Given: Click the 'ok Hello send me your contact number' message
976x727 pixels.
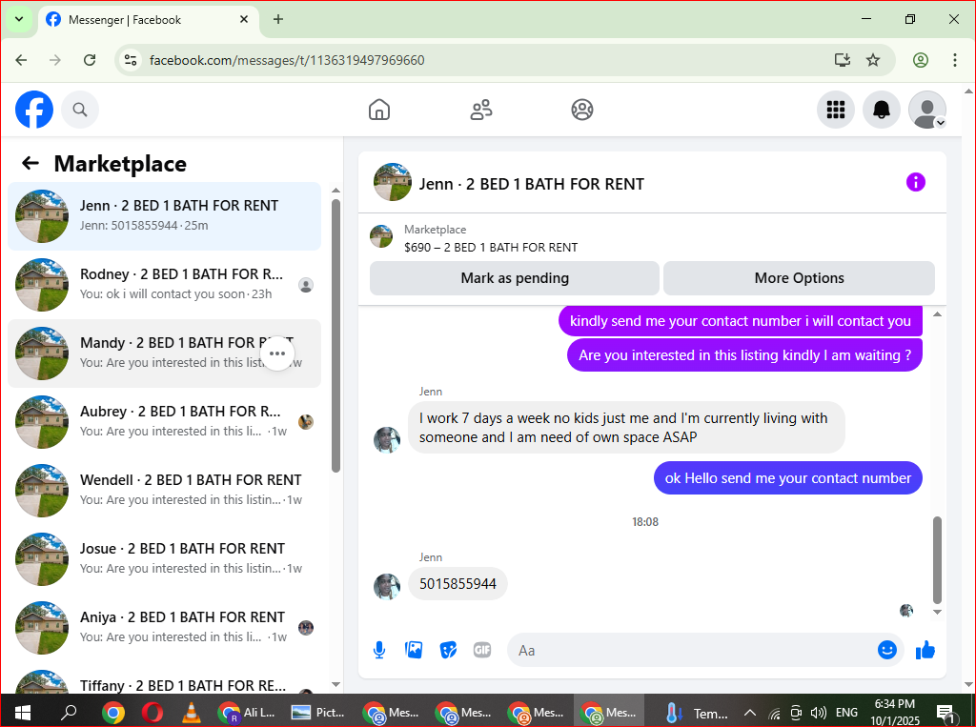Looking at the screenshot, I should pos(787,478).
